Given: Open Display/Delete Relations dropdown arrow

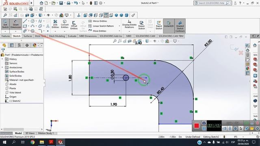Looking at the screenshot, I should (x=129, y=31).
